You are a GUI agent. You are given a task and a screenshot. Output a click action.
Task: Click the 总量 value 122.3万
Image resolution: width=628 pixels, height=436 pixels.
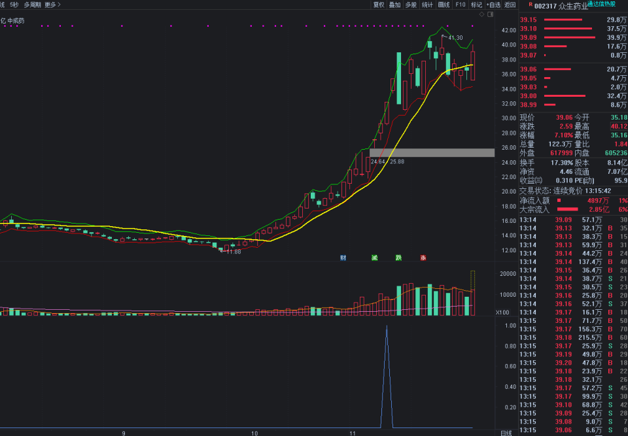pos(561,144)
